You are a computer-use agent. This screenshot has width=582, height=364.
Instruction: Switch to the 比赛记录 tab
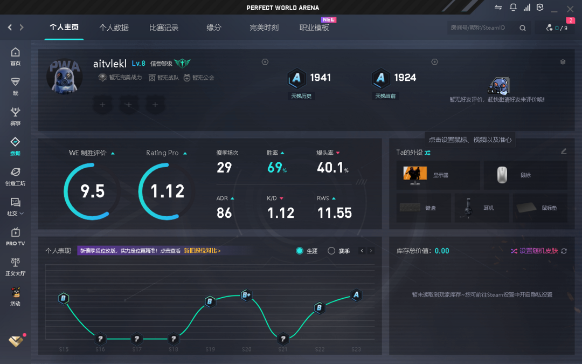(163, 28)
